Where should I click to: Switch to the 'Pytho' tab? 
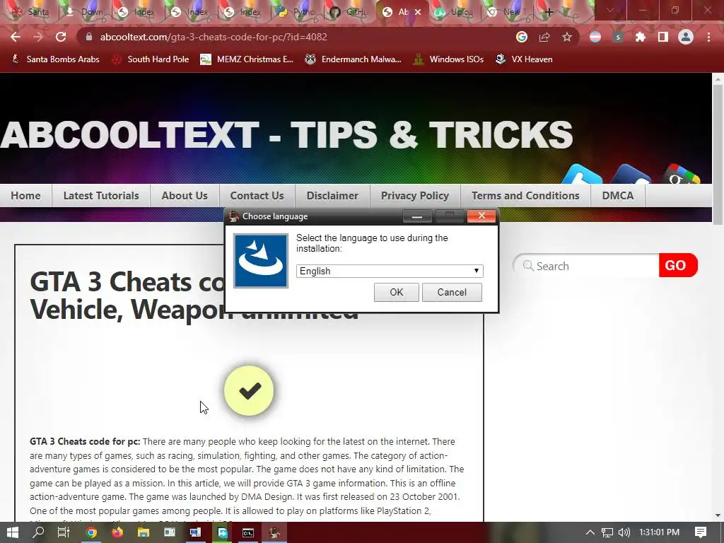coord(298,12)
